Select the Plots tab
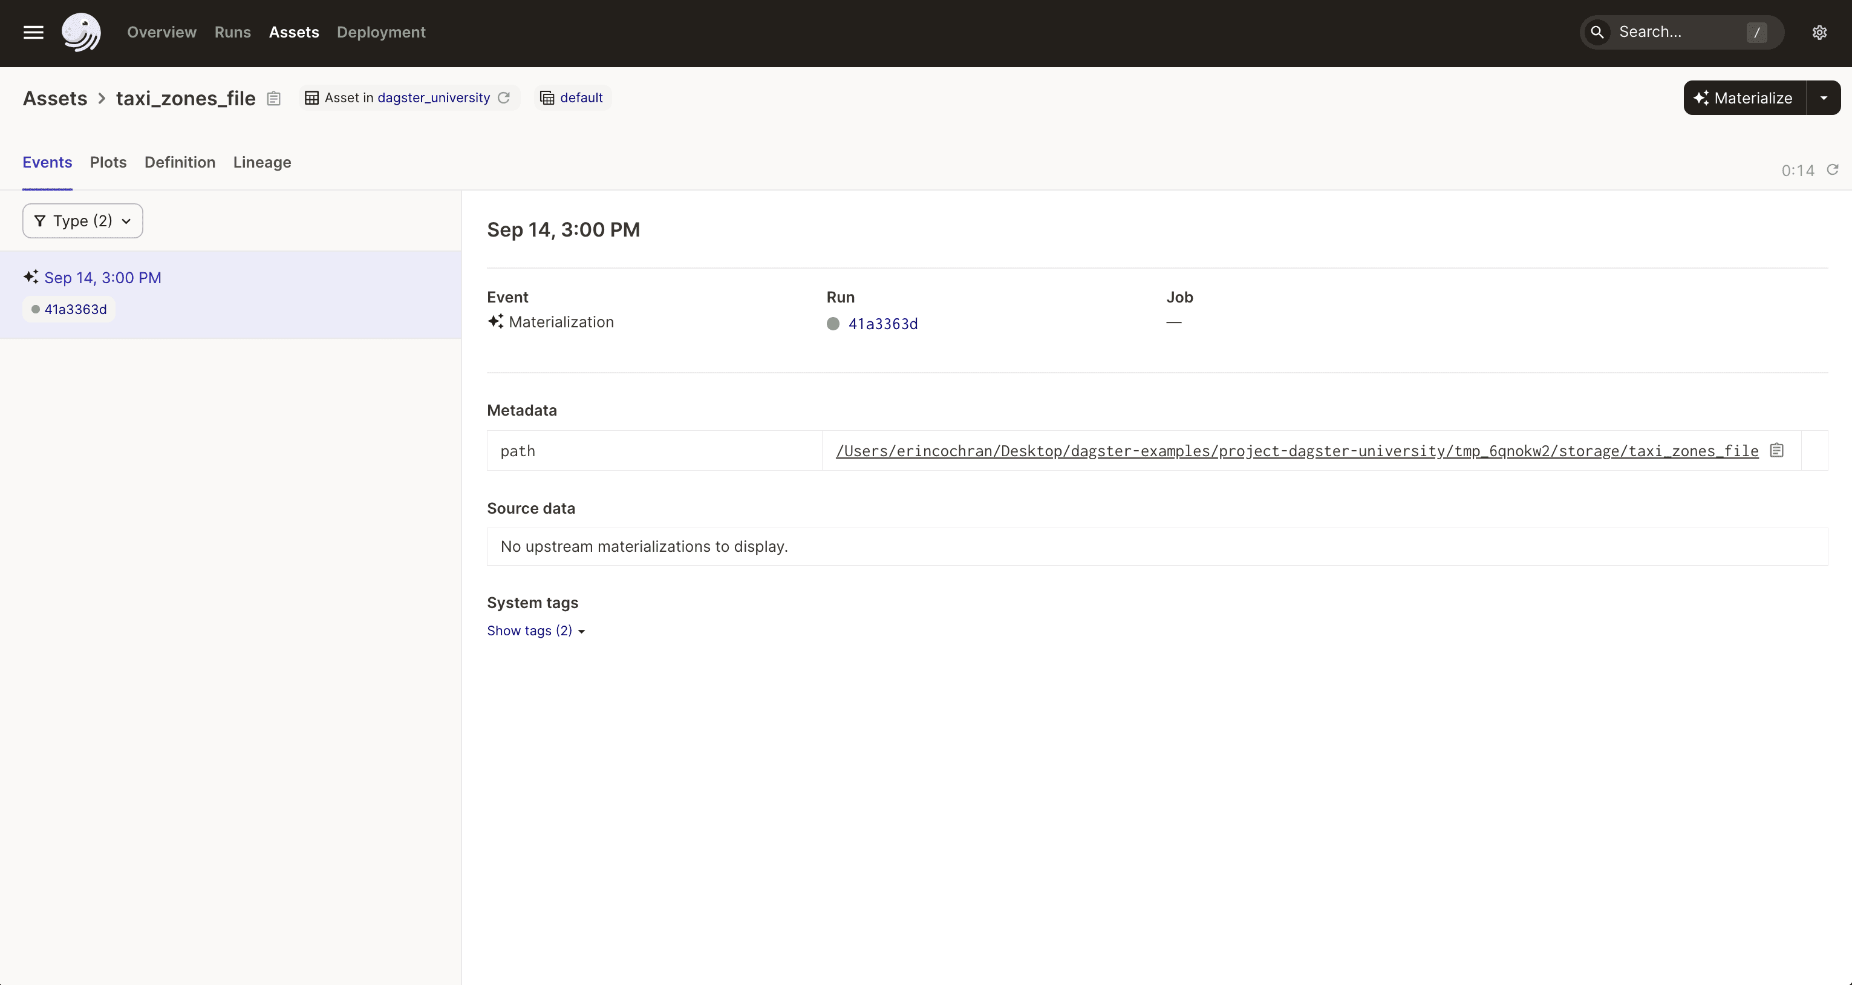The height and width of the screenshot is (985, 1852). coord(108,163)
